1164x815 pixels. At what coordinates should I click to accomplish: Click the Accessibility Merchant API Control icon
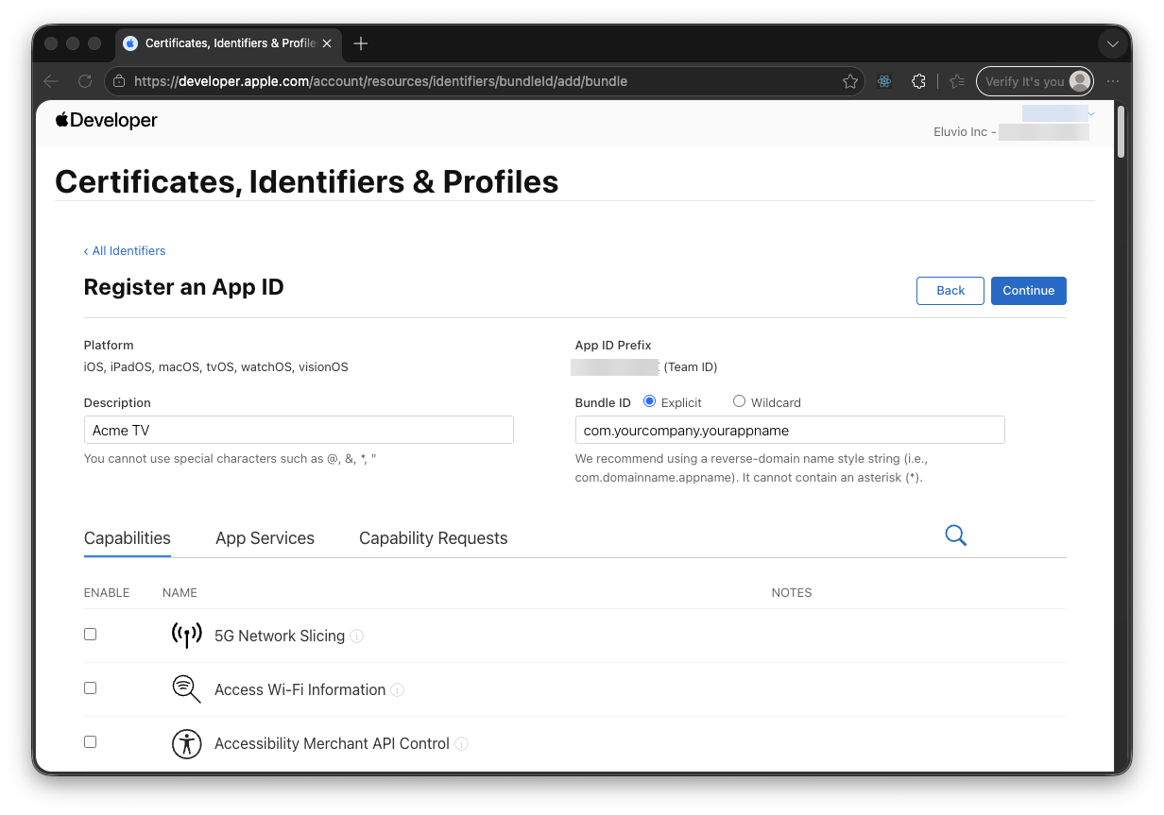186,743
